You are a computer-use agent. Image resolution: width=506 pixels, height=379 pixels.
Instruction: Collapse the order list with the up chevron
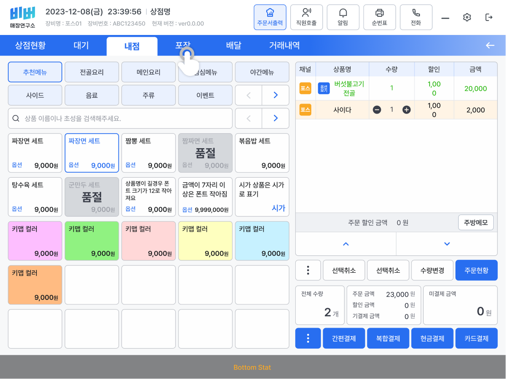tap(346, 244)
